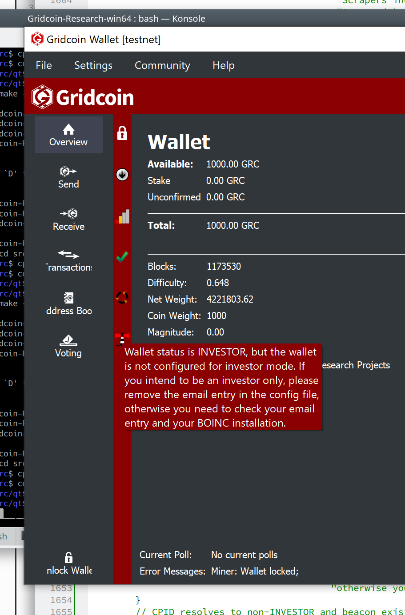
Task: Open the Settings menu
Action: pyautogui.click(x=93, y=65)
